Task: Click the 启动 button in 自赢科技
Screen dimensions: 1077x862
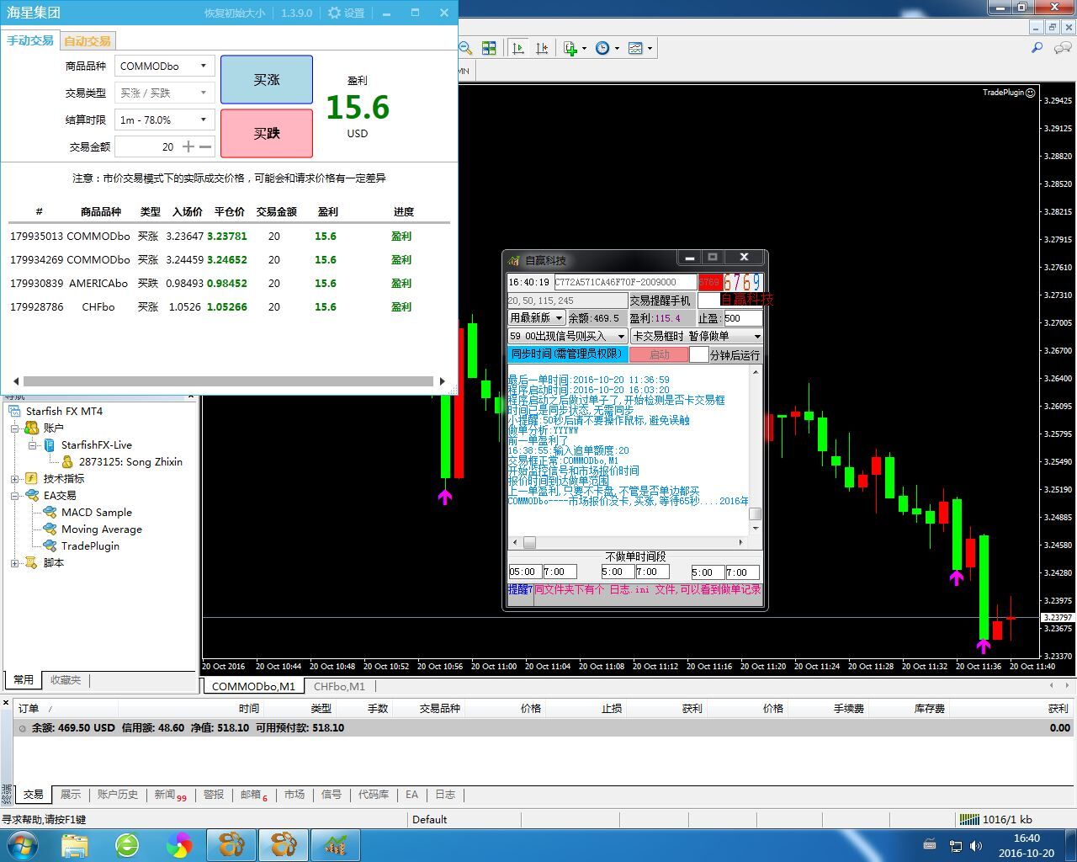Action: [x=659, y=354]
